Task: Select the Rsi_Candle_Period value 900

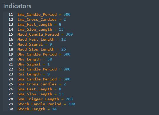Action: click(x=67, y=69)
